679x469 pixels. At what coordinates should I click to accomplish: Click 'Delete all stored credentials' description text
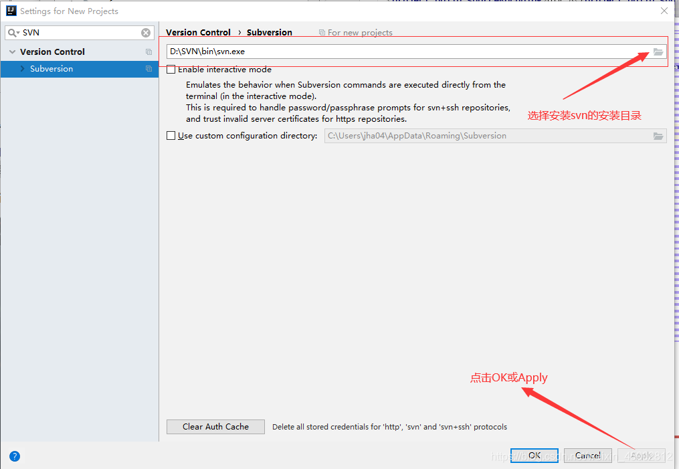point(390,427)
